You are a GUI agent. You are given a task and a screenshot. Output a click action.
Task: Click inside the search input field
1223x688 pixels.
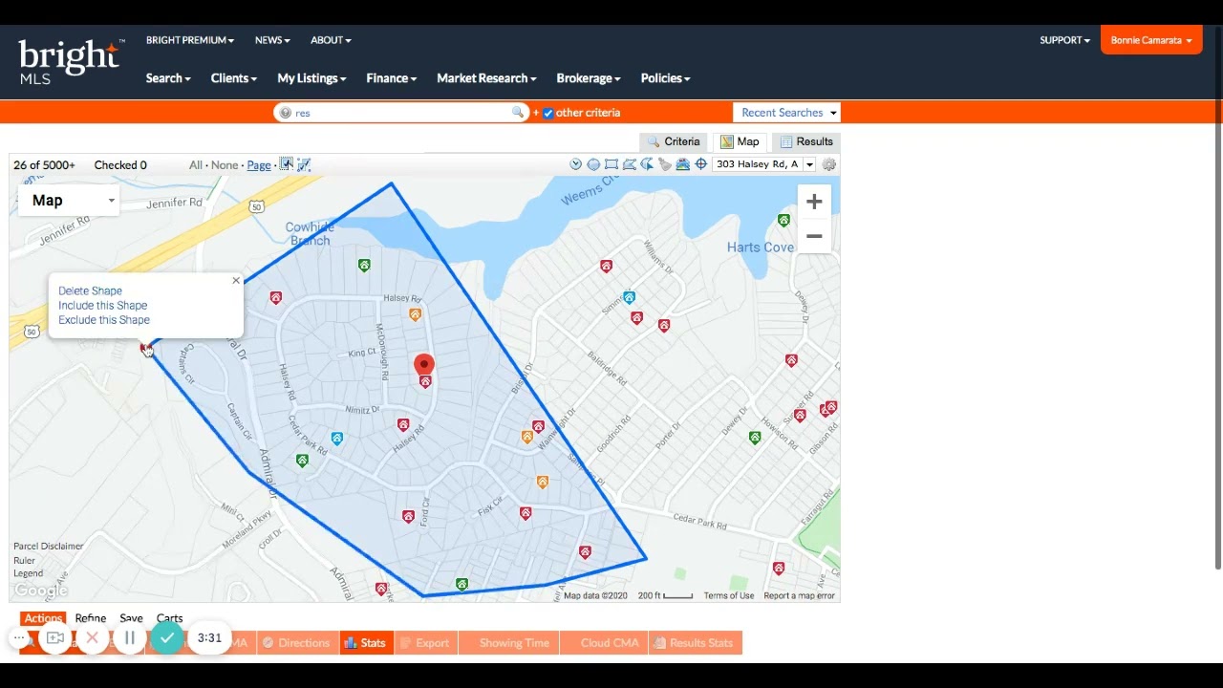tap(401, 113)
